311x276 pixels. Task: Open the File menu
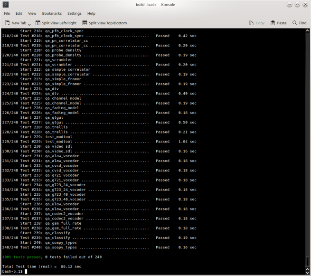point(7,13)
